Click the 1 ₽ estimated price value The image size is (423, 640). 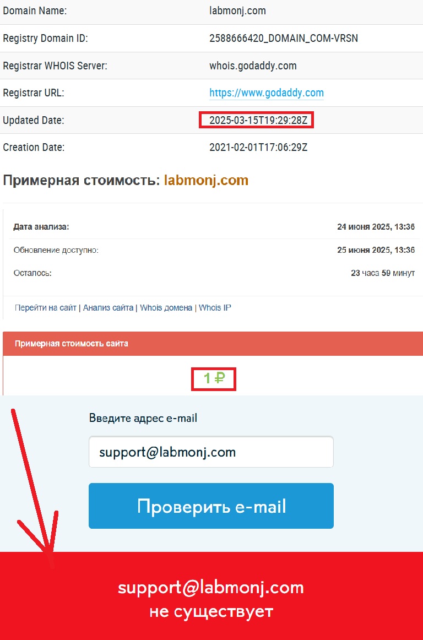pyautogui.click(x=214, y=379)
